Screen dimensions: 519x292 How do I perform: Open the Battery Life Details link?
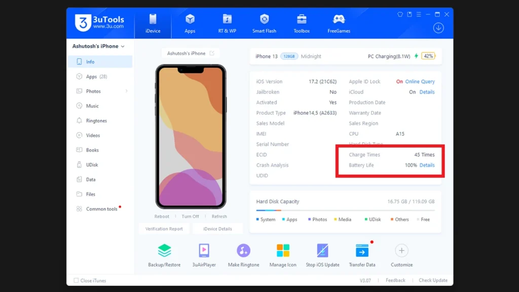click(x=427, y=165)
